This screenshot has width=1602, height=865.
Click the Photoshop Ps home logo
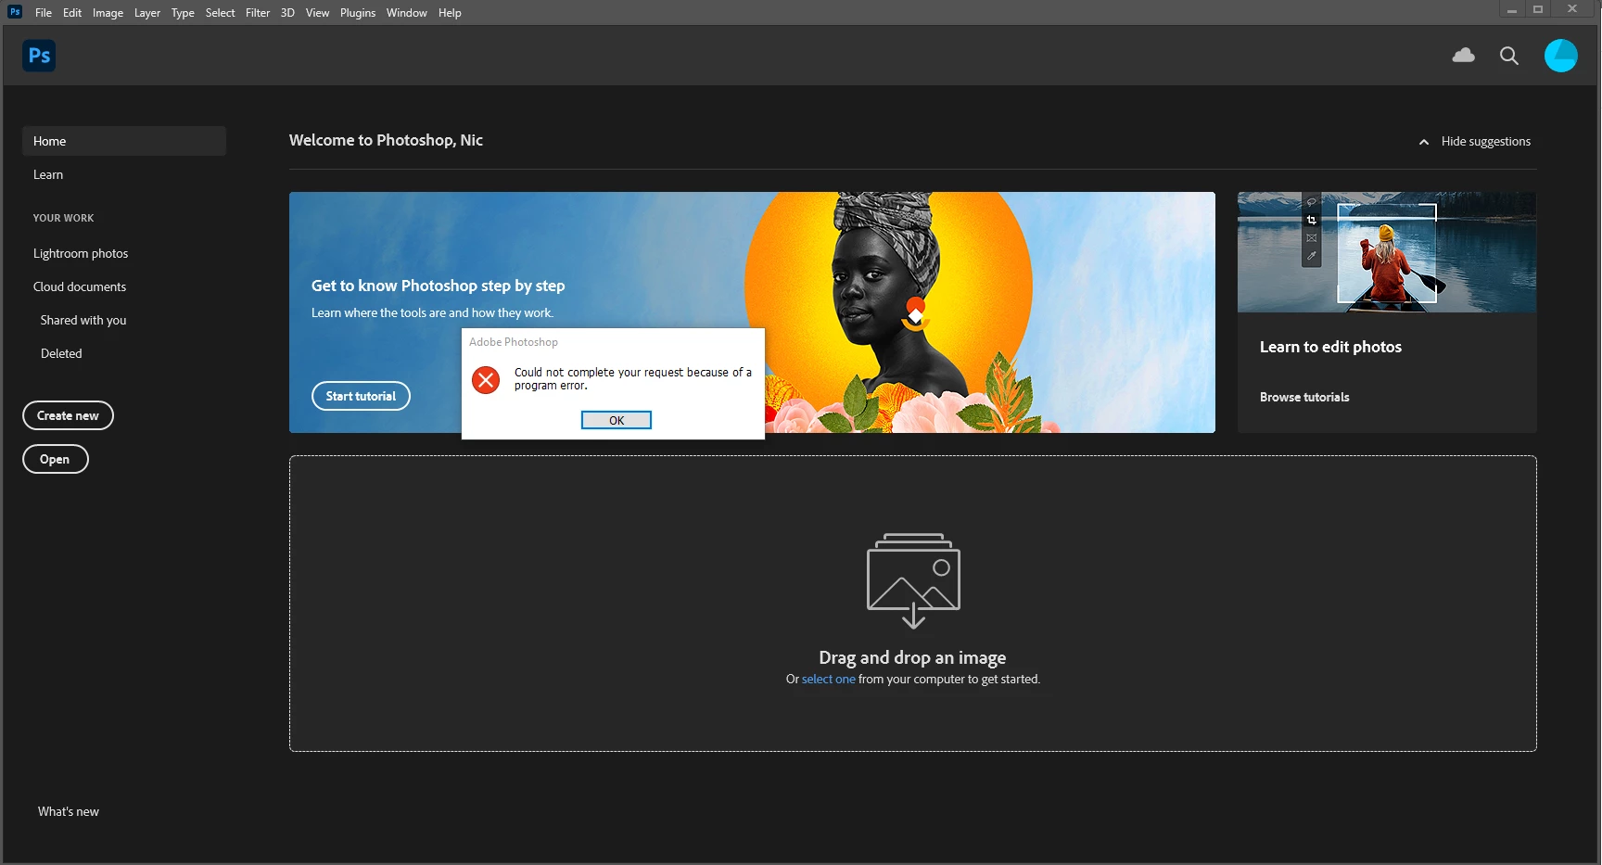(39, 56)
